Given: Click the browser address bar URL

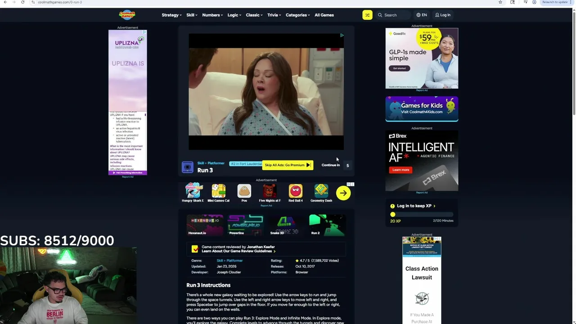Looking at the screenshot, I should [60, 2].
